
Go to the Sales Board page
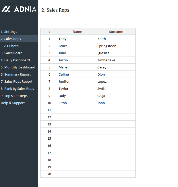click(12, 53)
